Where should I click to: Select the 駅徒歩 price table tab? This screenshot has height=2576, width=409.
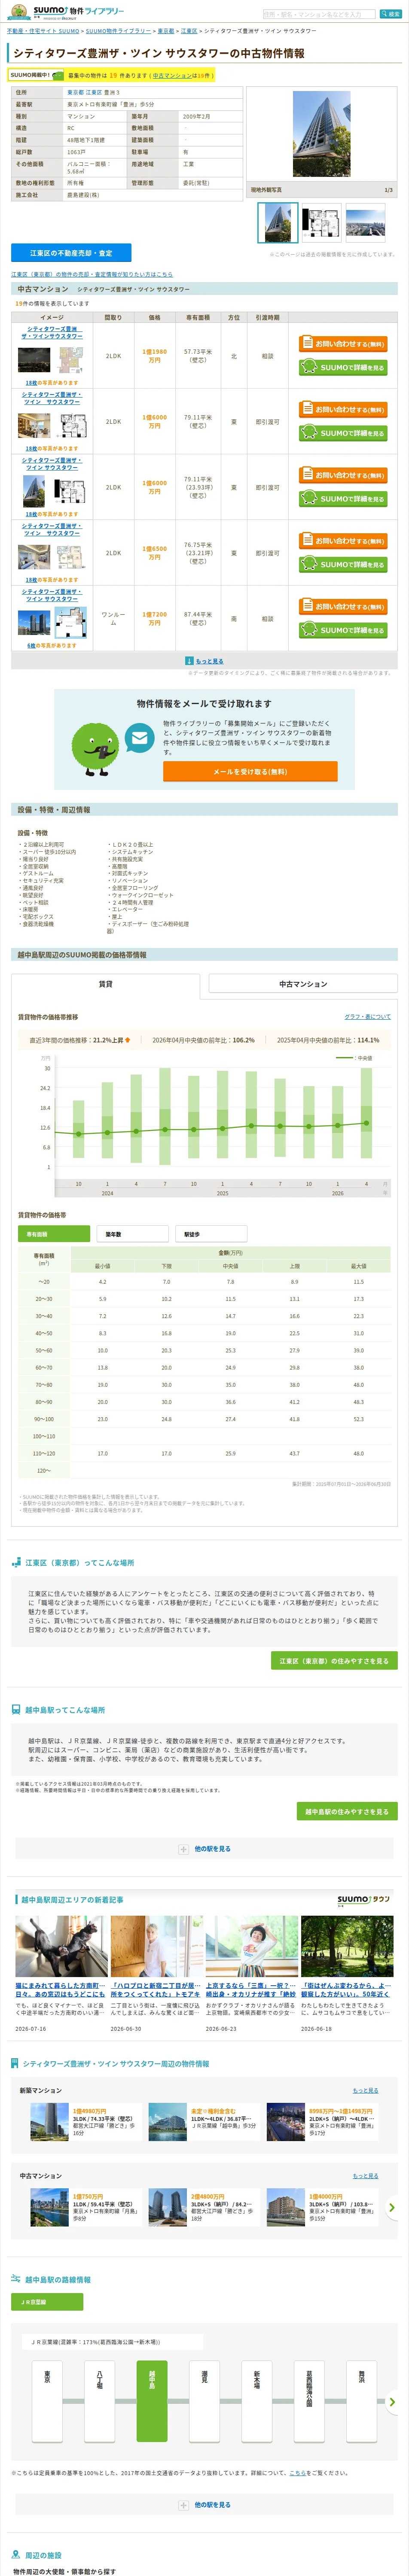click(x=210, y=1234)
